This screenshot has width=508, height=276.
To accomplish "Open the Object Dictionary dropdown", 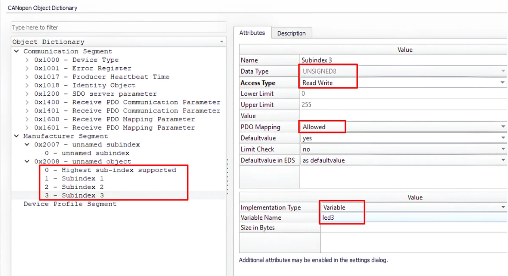I will coord(221,42).
